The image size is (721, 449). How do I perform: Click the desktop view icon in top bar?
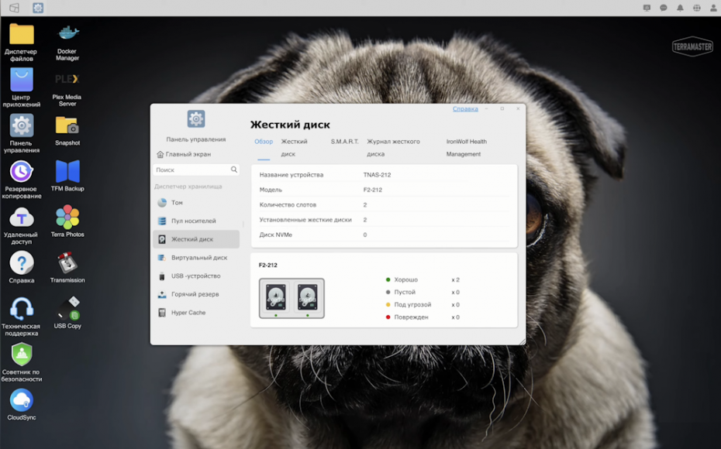click(14, 8)
